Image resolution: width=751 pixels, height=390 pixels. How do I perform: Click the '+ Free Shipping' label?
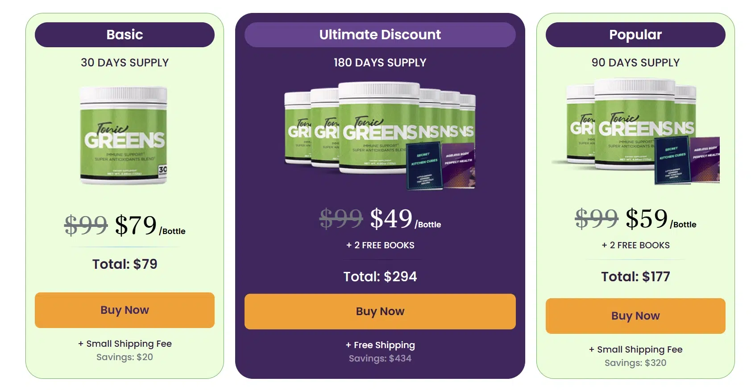pos(380,345)
